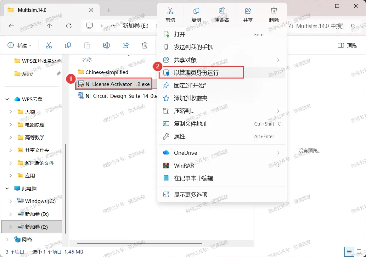Image resolution: width=366 pixels, height=257 pixels.
Task: Refresh the current folder view
Action: click(68, 26)
